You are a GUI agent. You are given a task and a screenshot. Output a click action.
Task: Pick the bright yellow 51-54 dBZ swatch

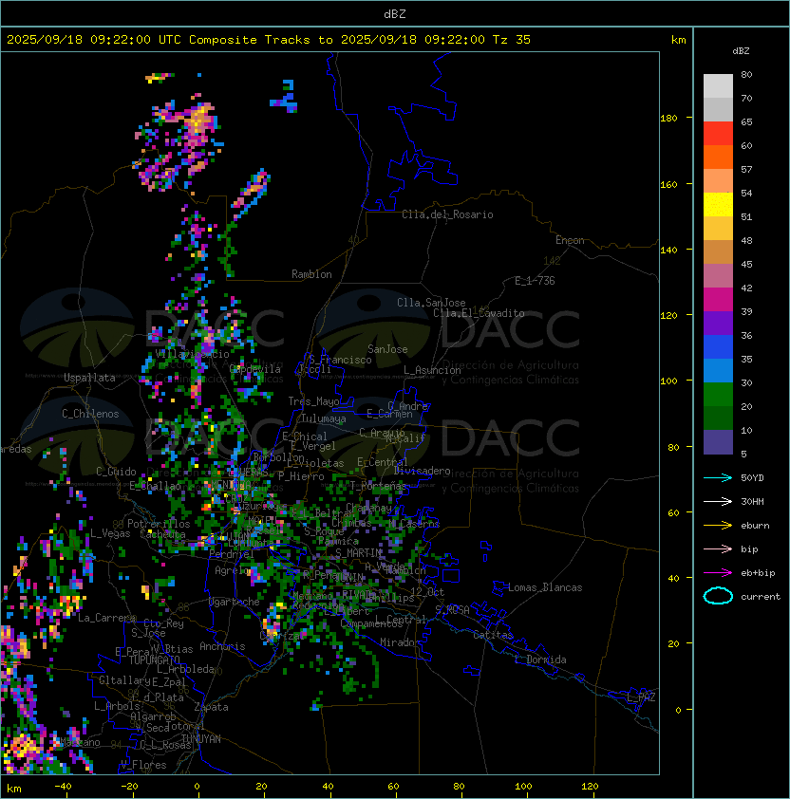pyautogui.click(x=718, y=204)
